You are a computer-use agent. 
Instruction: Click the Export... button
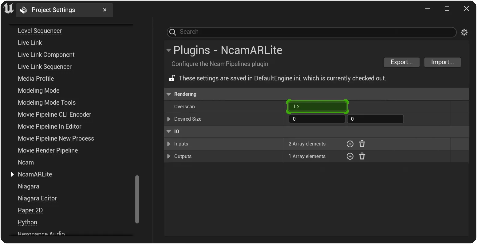pyautogui.click(x=402, y=62)
